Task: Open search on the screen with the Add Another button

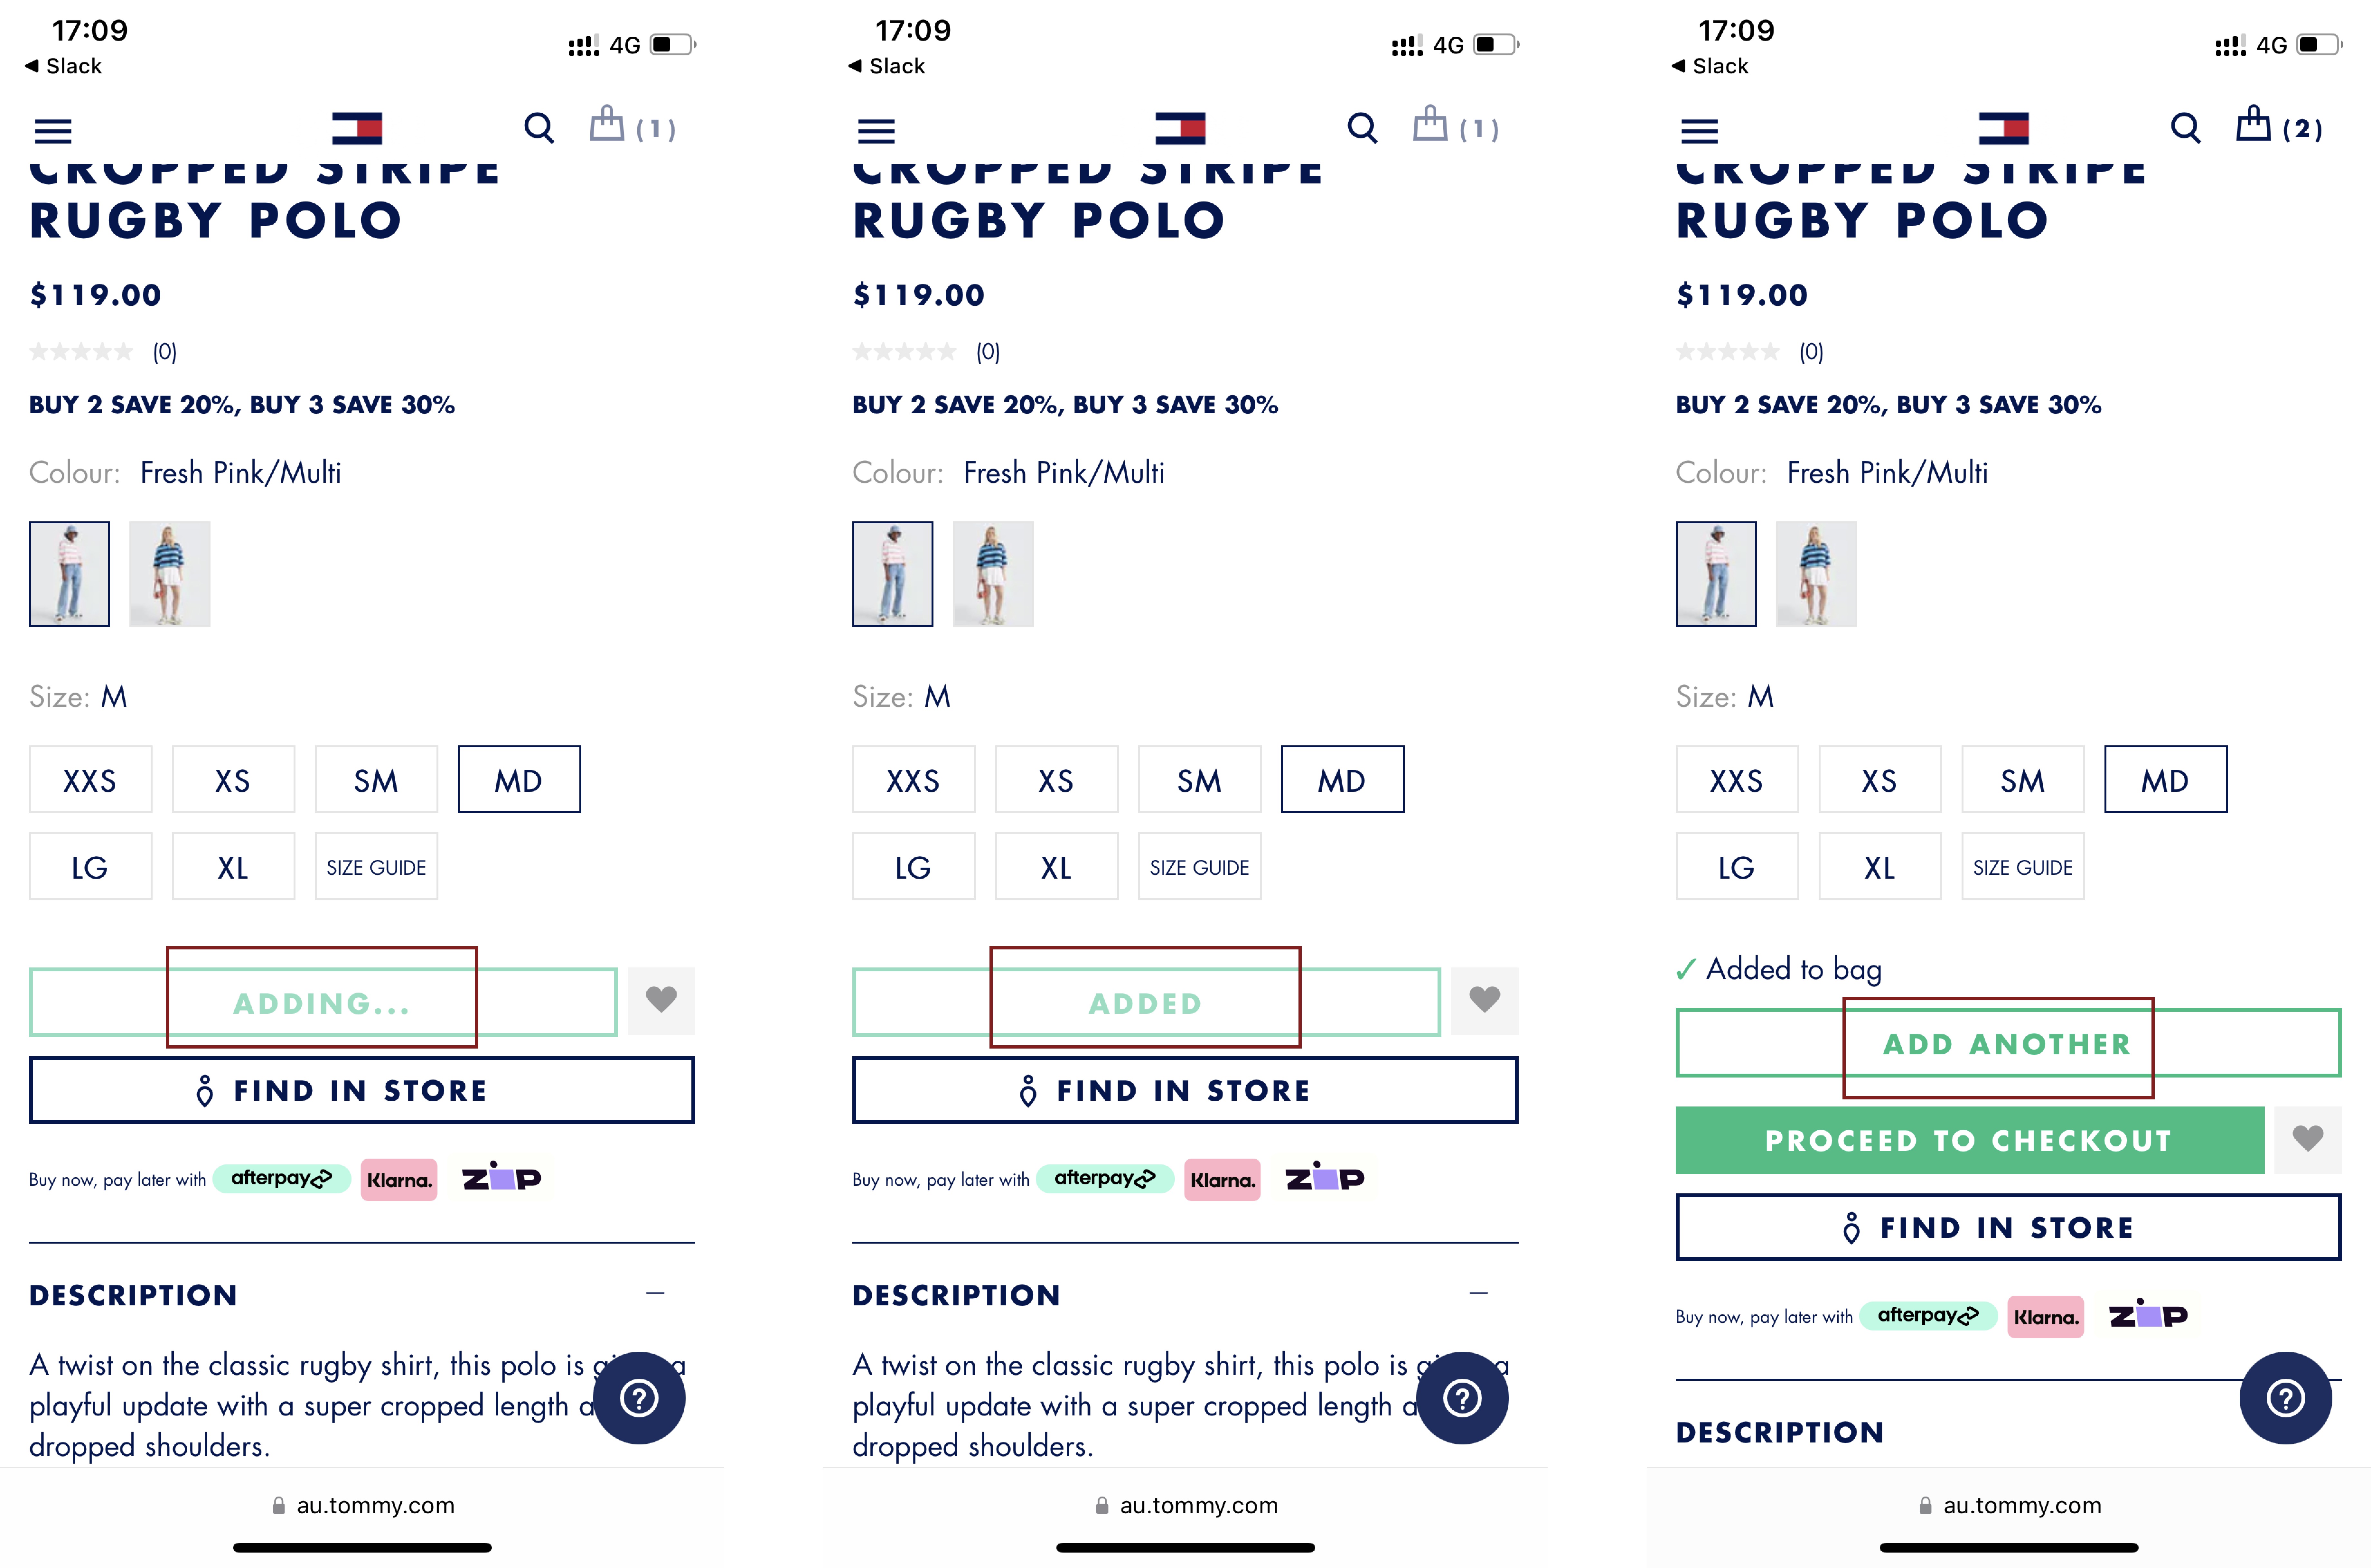Action: pos(2185,128)
